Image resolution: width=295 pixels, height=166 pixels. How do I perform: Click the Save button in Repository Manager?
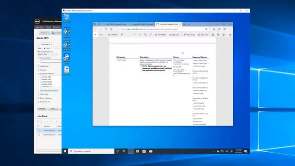point(53,109)
